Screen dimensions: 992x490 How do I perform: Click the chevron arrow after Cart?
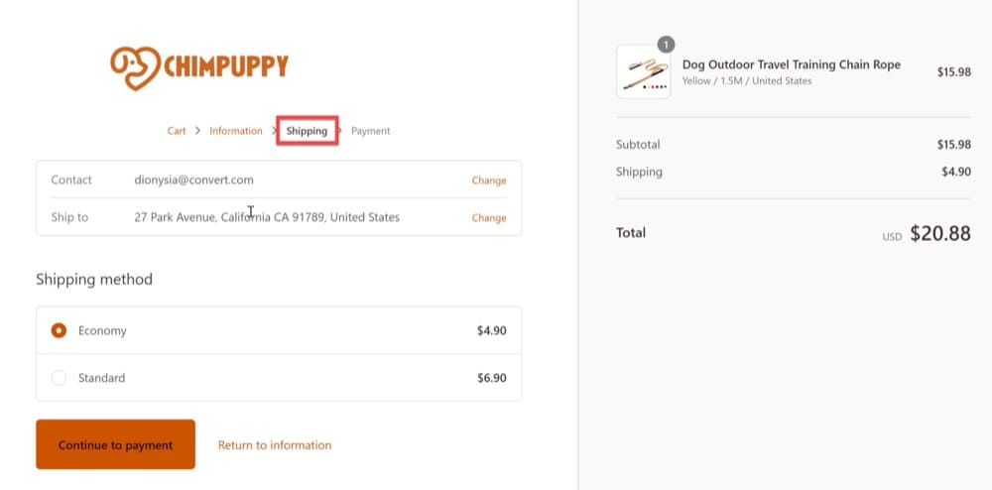coord(197,131)
